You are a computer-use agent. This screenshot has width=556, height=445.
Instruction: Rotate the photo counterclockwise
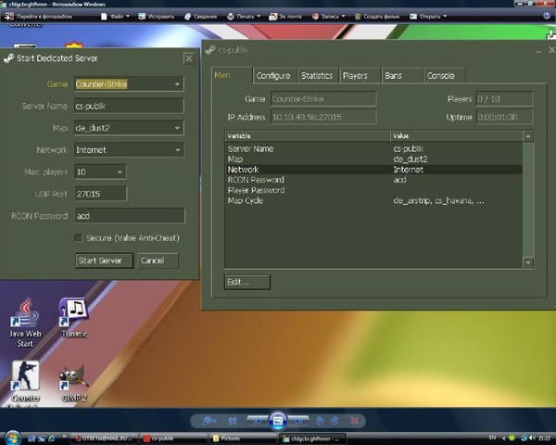tap(320, 421)
